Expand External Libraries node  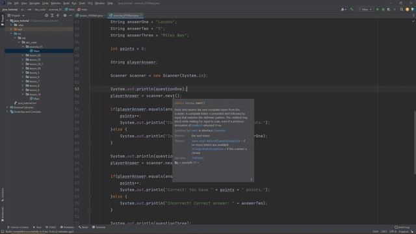(x=8, y=107)
